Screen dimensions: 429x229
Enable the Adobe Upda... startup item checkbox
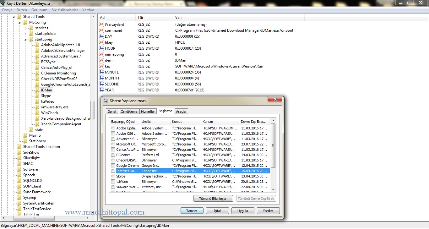[113, 128]
